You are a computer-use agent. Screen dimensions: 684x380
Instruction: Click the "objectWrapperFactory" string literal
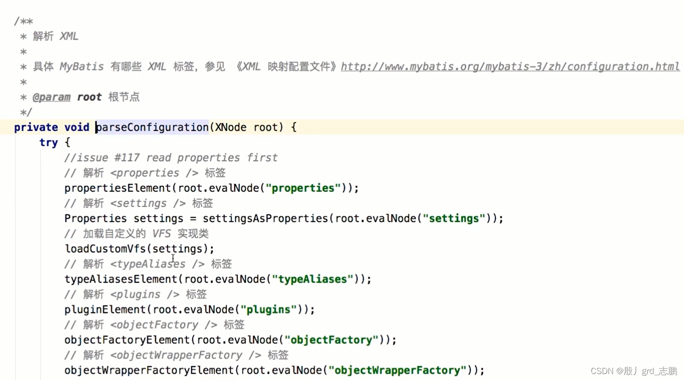click(397, 370)
